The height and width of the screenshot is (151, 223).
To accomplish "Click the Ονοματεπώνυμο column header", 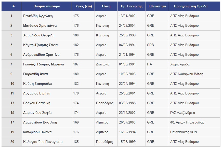I will (47, 6).
